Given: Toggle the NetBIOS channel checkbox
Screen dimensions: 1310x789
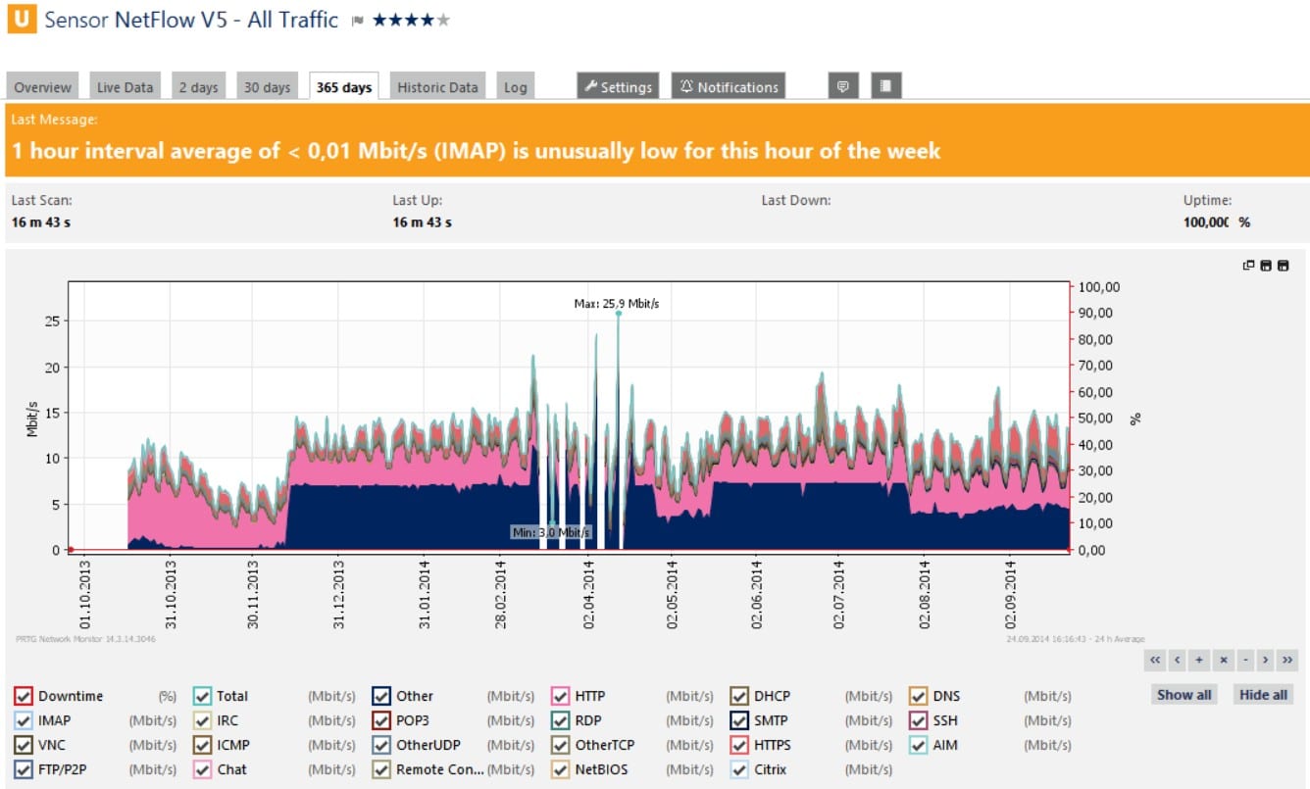Looking at the screenshot, I should 561,769.
